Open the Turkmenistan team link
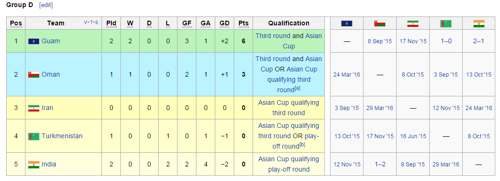 click(62, 136)
